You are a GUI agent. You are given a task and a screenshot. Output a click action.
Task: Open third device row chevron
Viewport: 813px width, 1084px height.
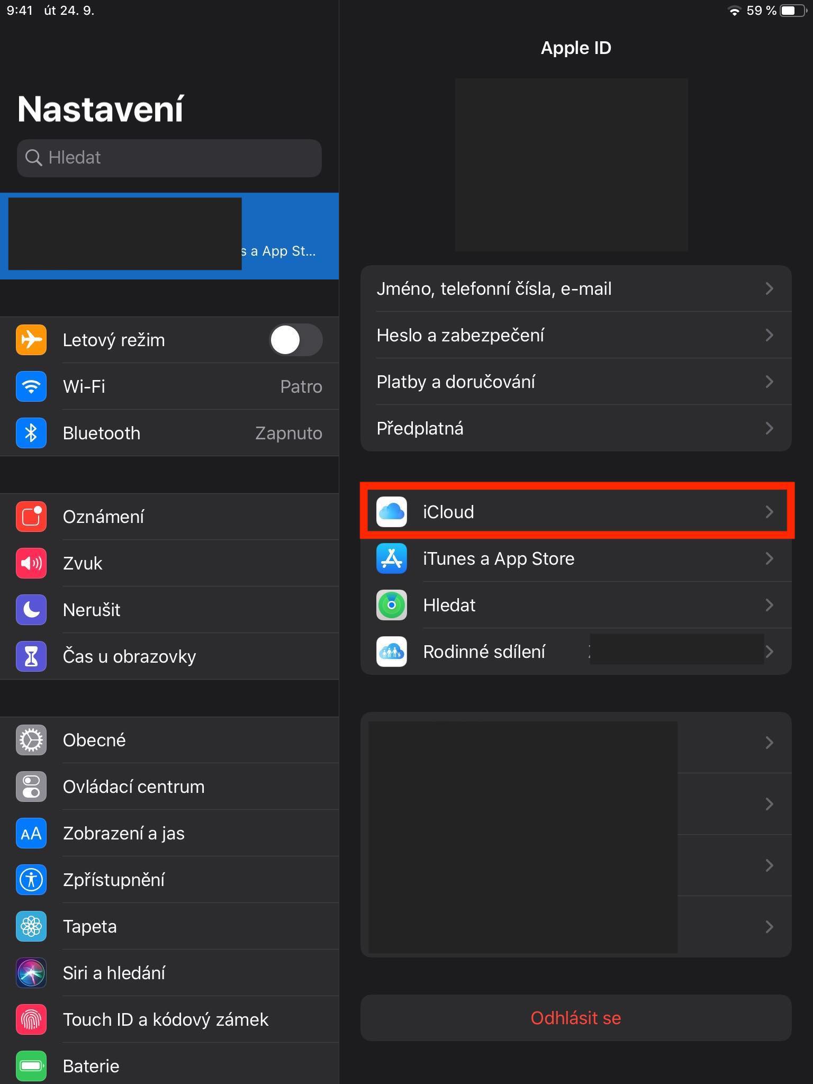pyautogui.click(x=770, y=865)
